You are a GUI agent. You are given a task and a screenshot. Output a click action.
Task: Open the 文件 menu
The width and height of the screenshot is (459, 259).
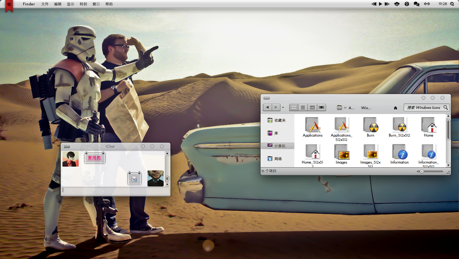45,4
